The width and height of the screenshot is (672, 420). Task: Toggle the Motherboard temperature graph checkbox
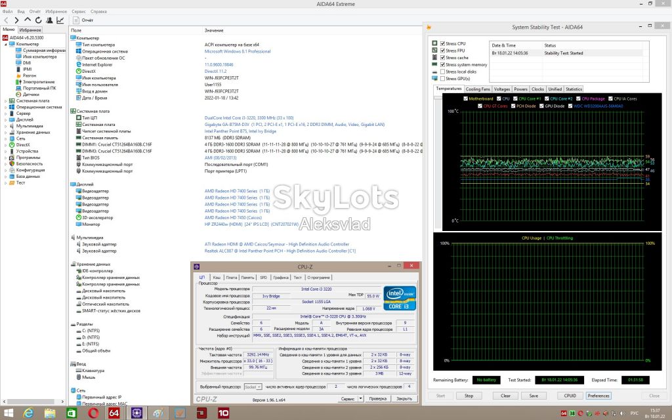click(465, 98)
